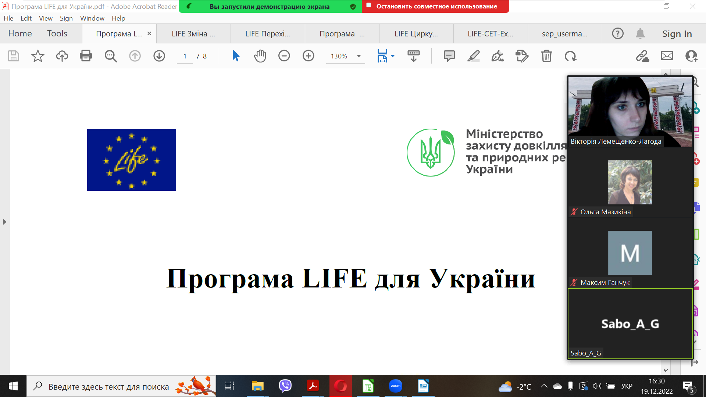
Task: Go to next page arrow
Action: coord(159,56)
